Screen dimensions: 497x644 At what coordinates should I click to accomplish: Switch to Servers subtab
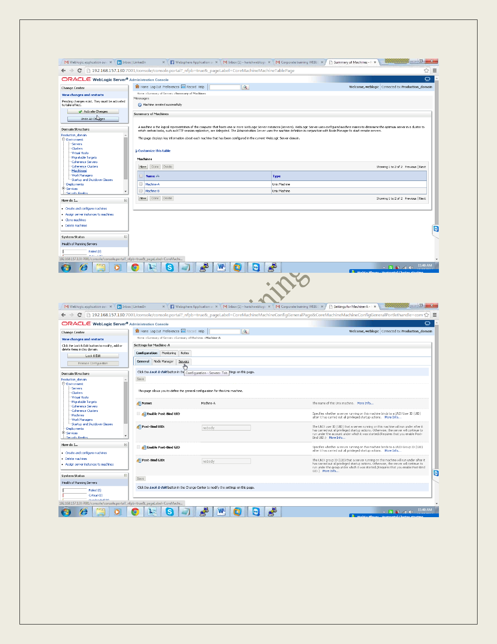tap(184, 361)
